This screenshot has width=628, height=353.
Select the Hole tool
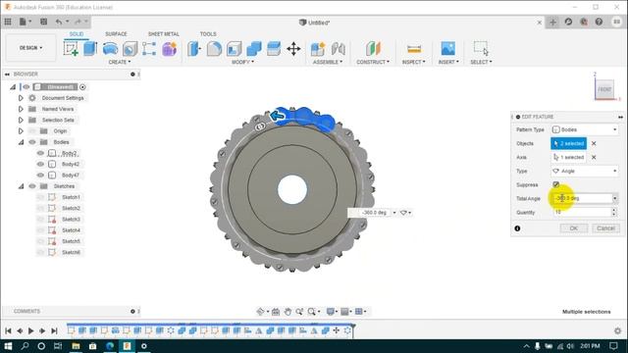pos(130,49)
